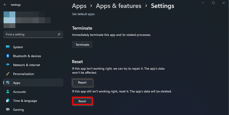Go to Time & language page
The image size is (229, 115).
[x=25, y=101]
